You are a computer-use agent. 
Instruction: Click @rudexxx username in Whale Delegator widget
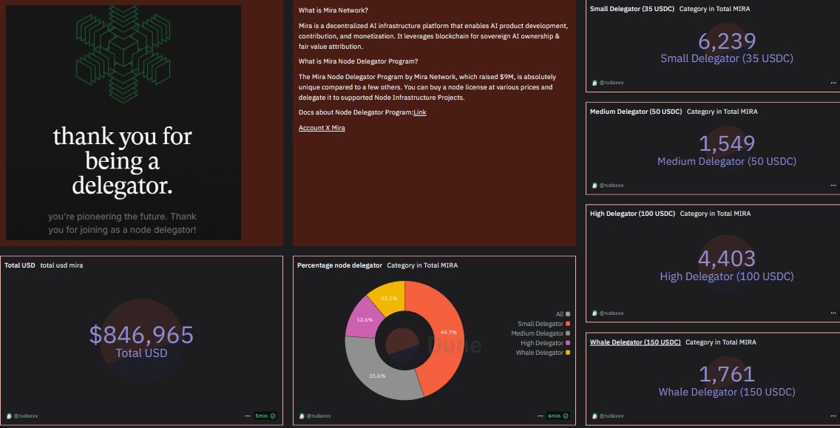612,415
